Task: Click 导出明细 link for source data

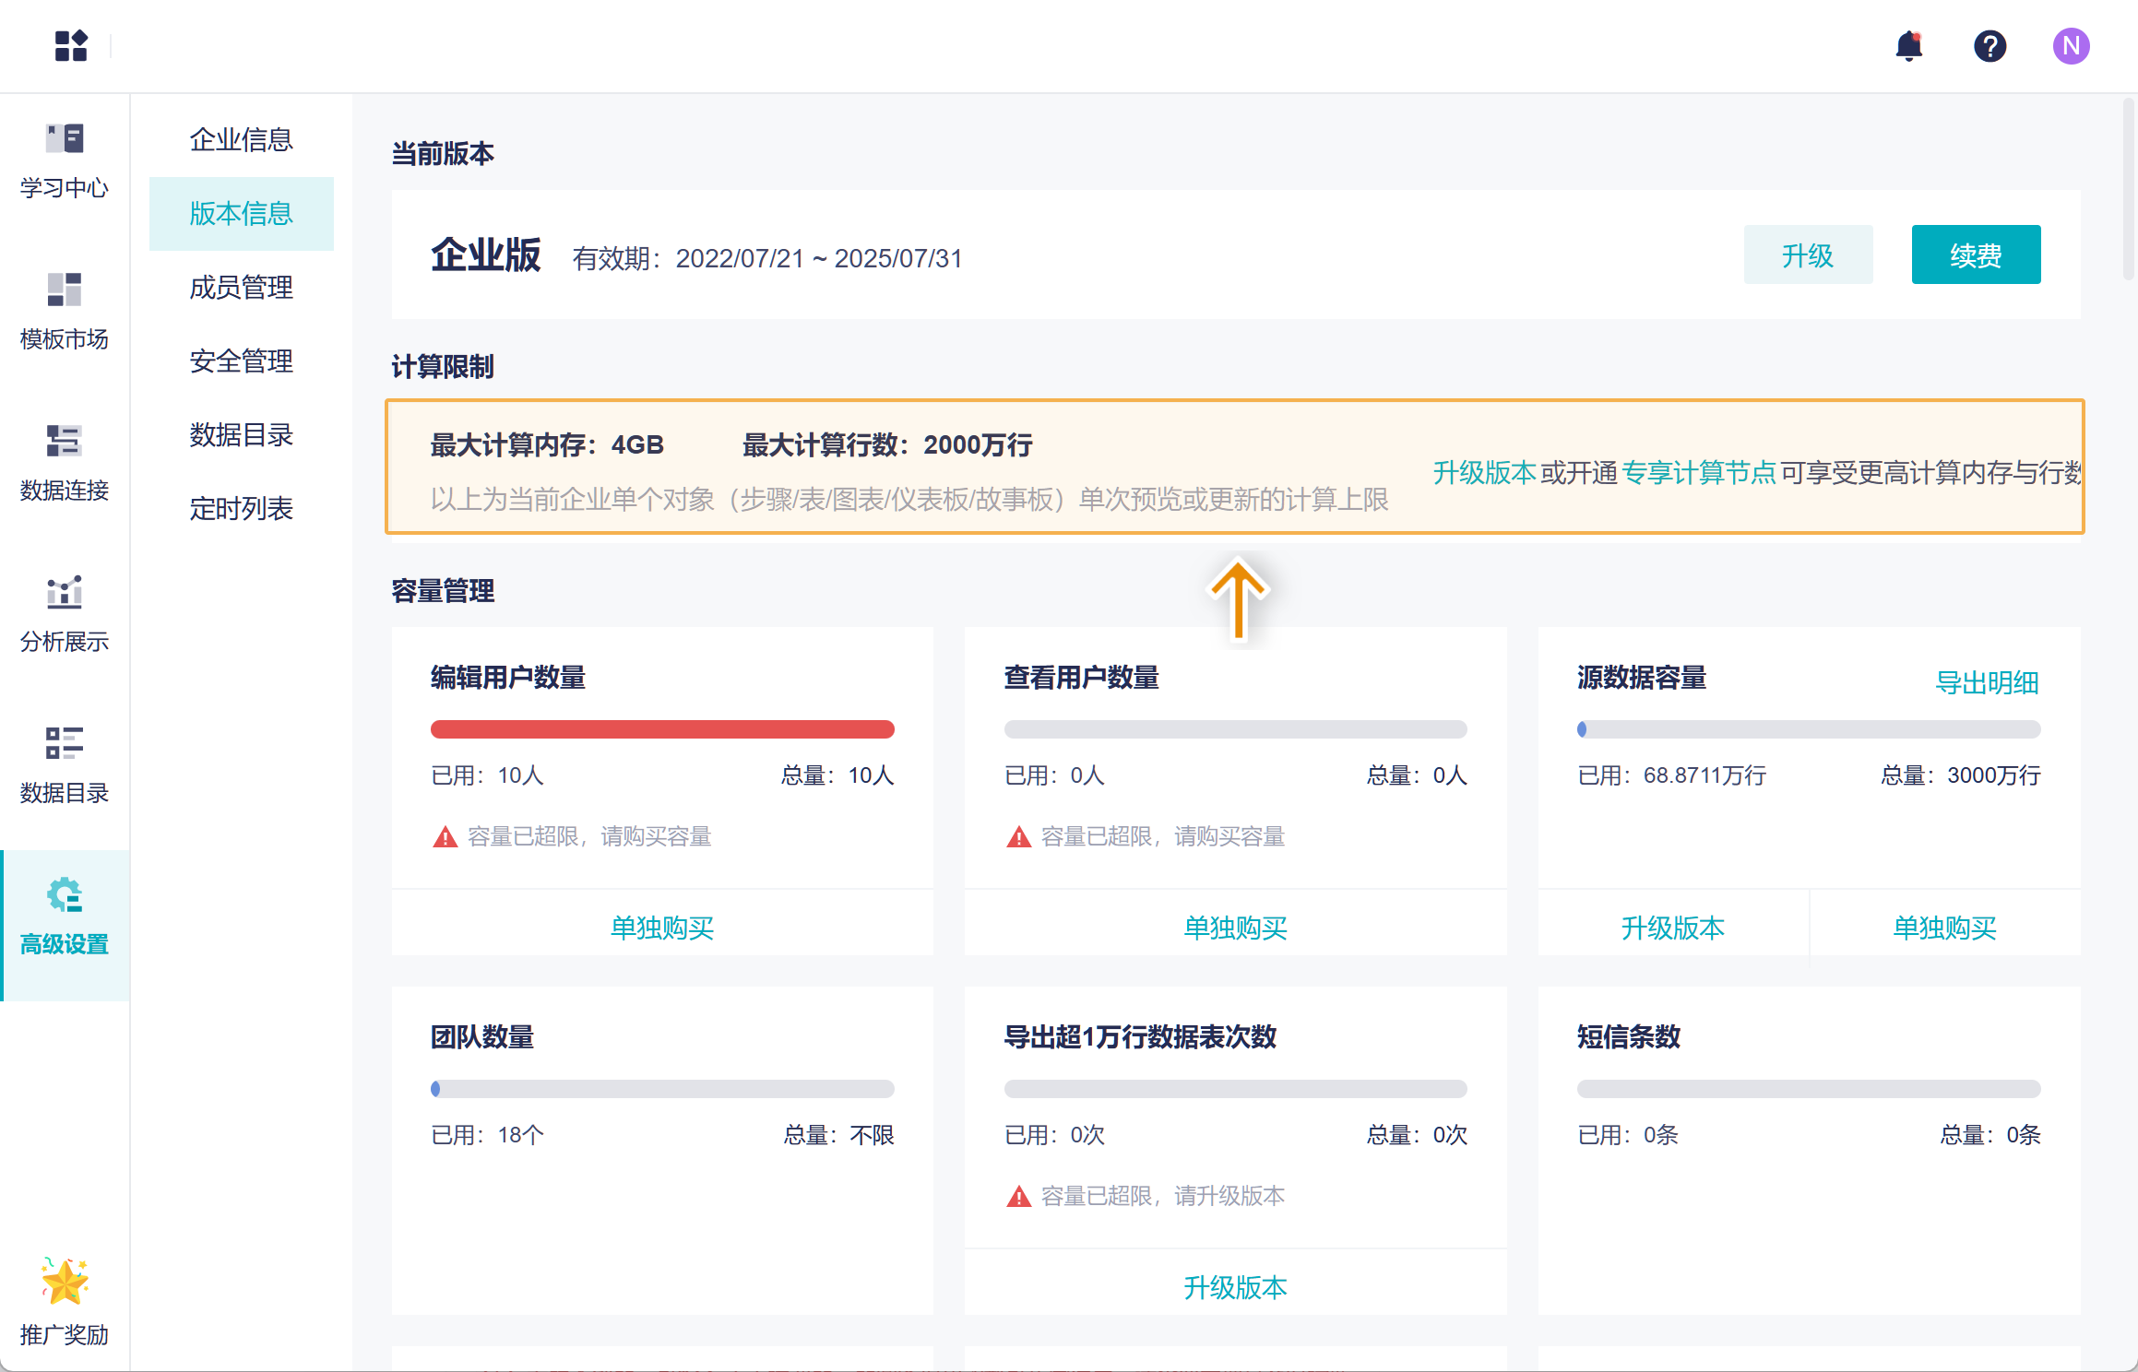Action: click(x=1986, y=683)
